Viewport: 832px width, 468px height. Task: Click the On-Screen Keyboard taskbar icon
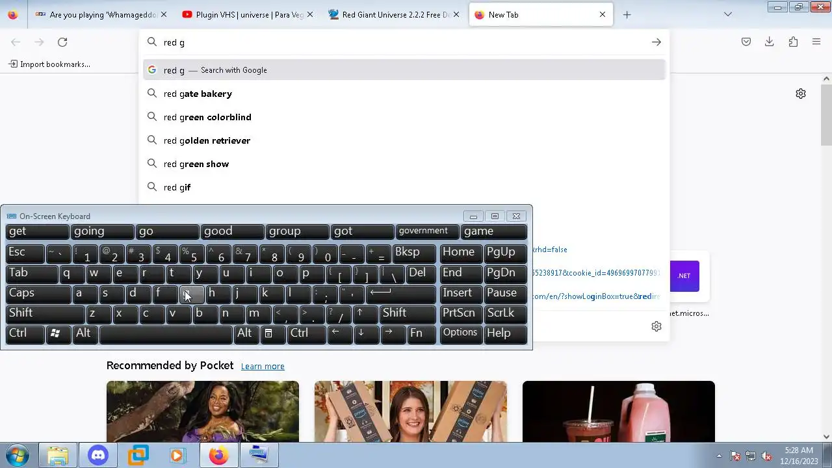pyautogui.click(x=259, y=456)
